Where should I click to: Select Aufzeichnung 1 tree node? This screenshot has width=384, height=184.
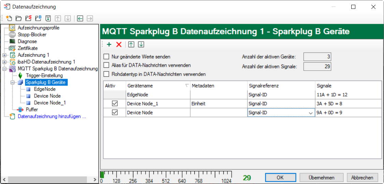(33, 55)
